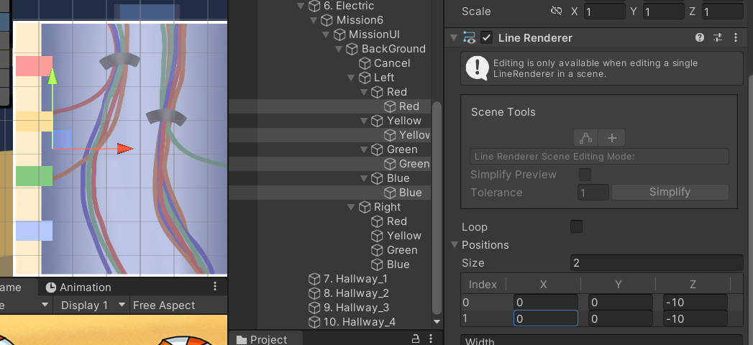Click the blue XY plane gizmo handle

point(62,139)
